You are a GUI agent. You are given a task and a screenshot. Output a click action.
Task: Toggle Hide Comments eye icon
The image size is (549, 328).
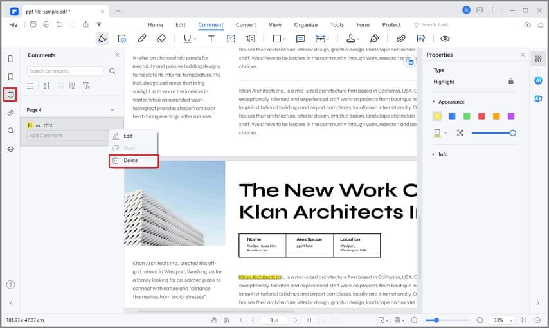coord(445,39)
